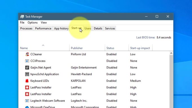This screenshot has width=192, height=108.
Task: Select the CCleaner entry name
Action: (x=36, y=54)
